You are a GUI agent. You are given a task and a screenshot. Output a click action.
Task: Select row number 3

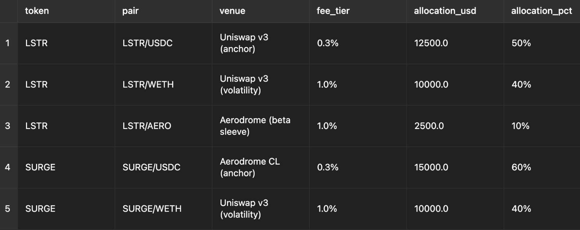[8, 126]
